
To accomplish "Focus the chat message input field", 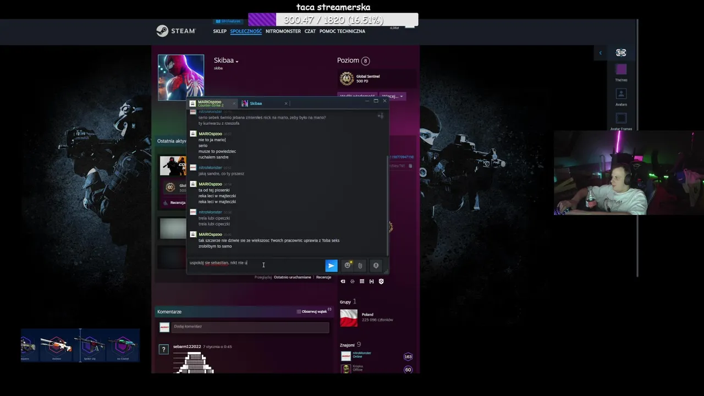I will point(256,266).
